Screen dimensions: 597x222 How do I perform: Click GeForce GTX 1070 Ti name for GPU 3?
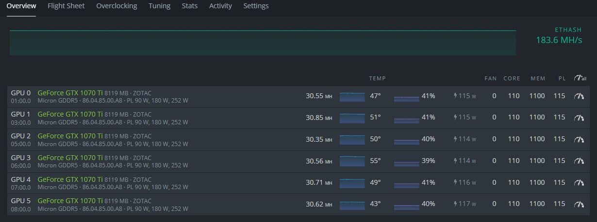[x=70, y=157]
